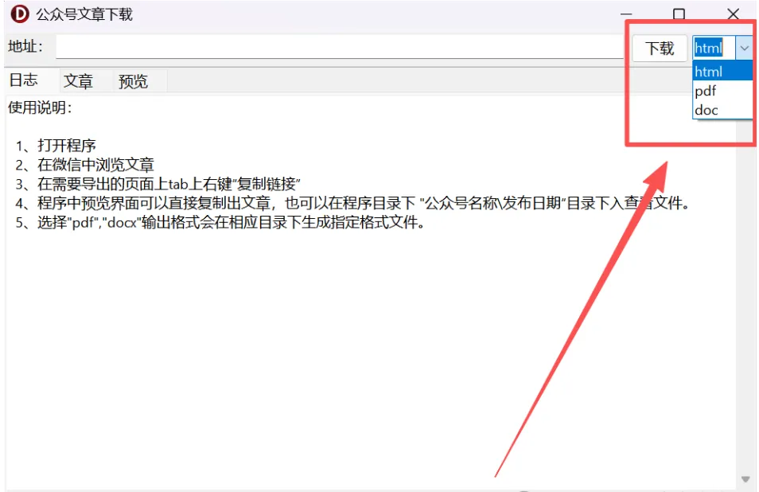
Task: Select the highlighted html option in list
Action: point(722,71)
